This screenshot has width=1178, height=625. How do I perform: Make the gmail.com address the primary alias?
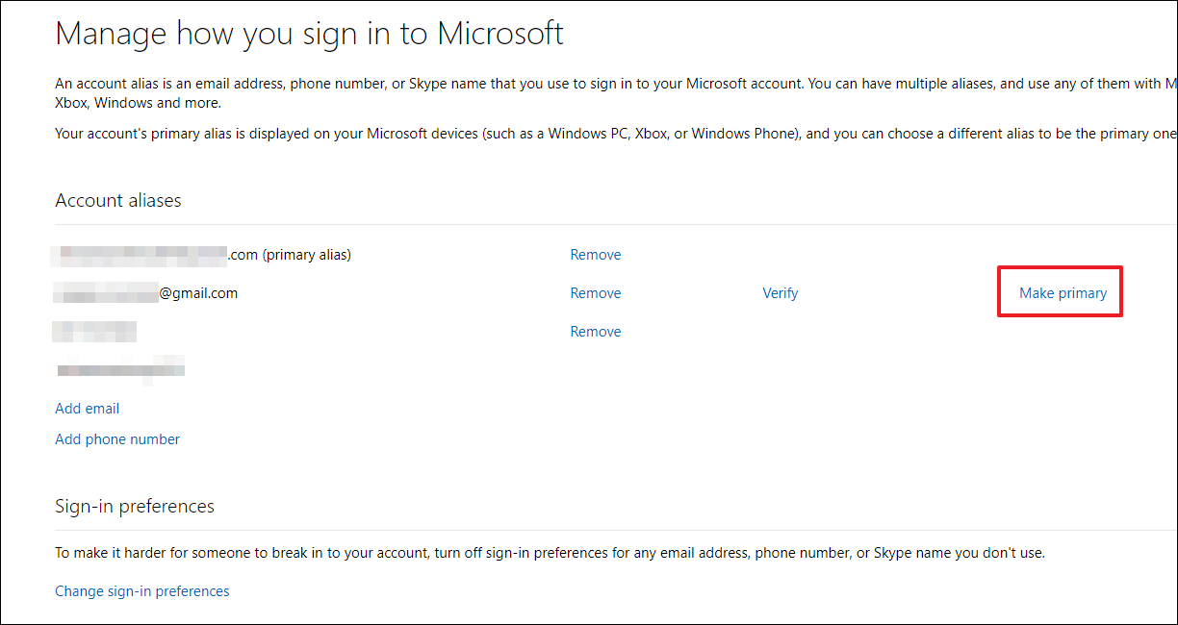[1060, 292]
